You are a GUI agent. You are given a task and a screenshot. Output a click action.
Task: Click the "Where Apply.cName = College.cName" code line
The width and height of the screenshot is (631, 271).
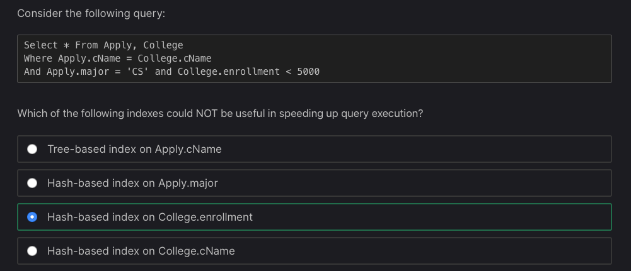click(x=117, y=58)
